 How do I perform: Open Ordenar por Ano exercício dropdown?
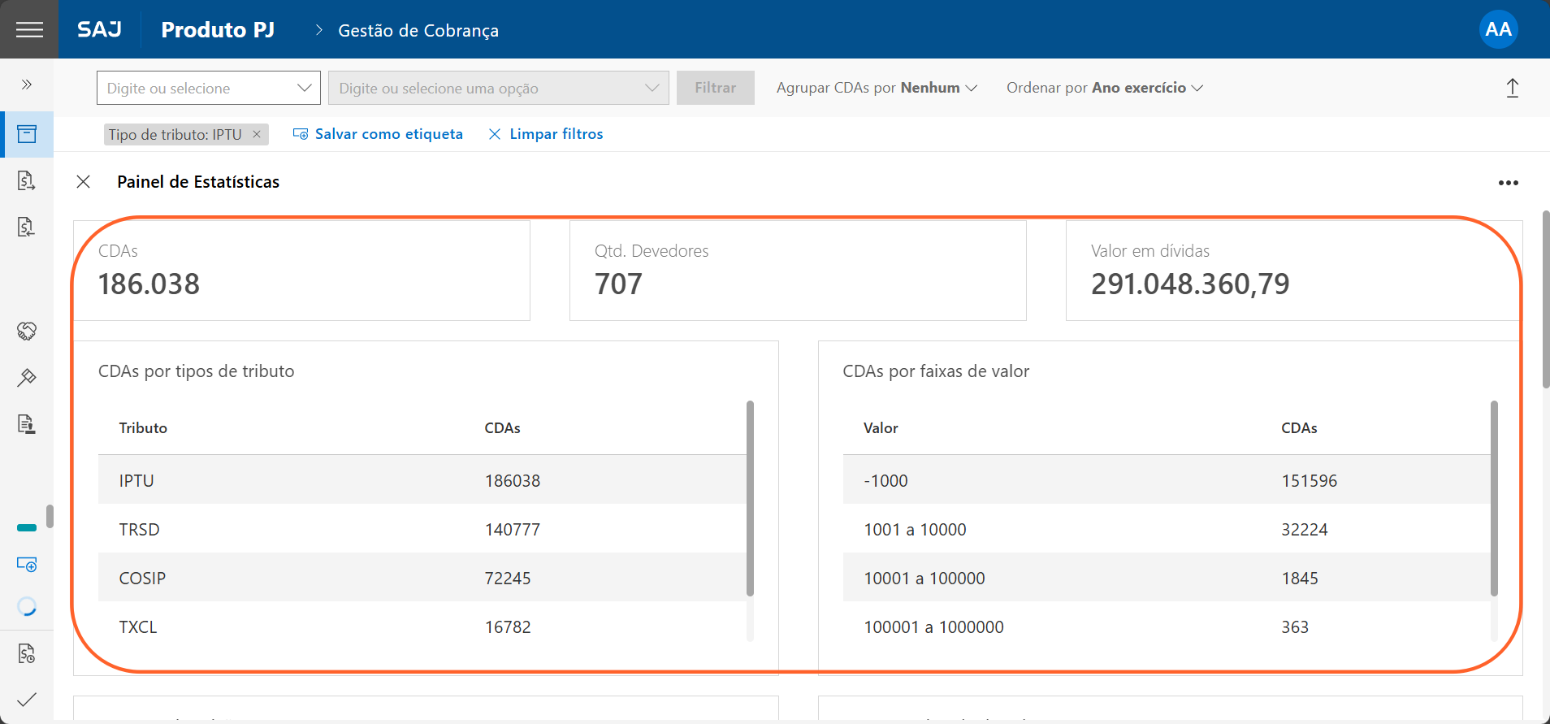tap(1105, 88)
